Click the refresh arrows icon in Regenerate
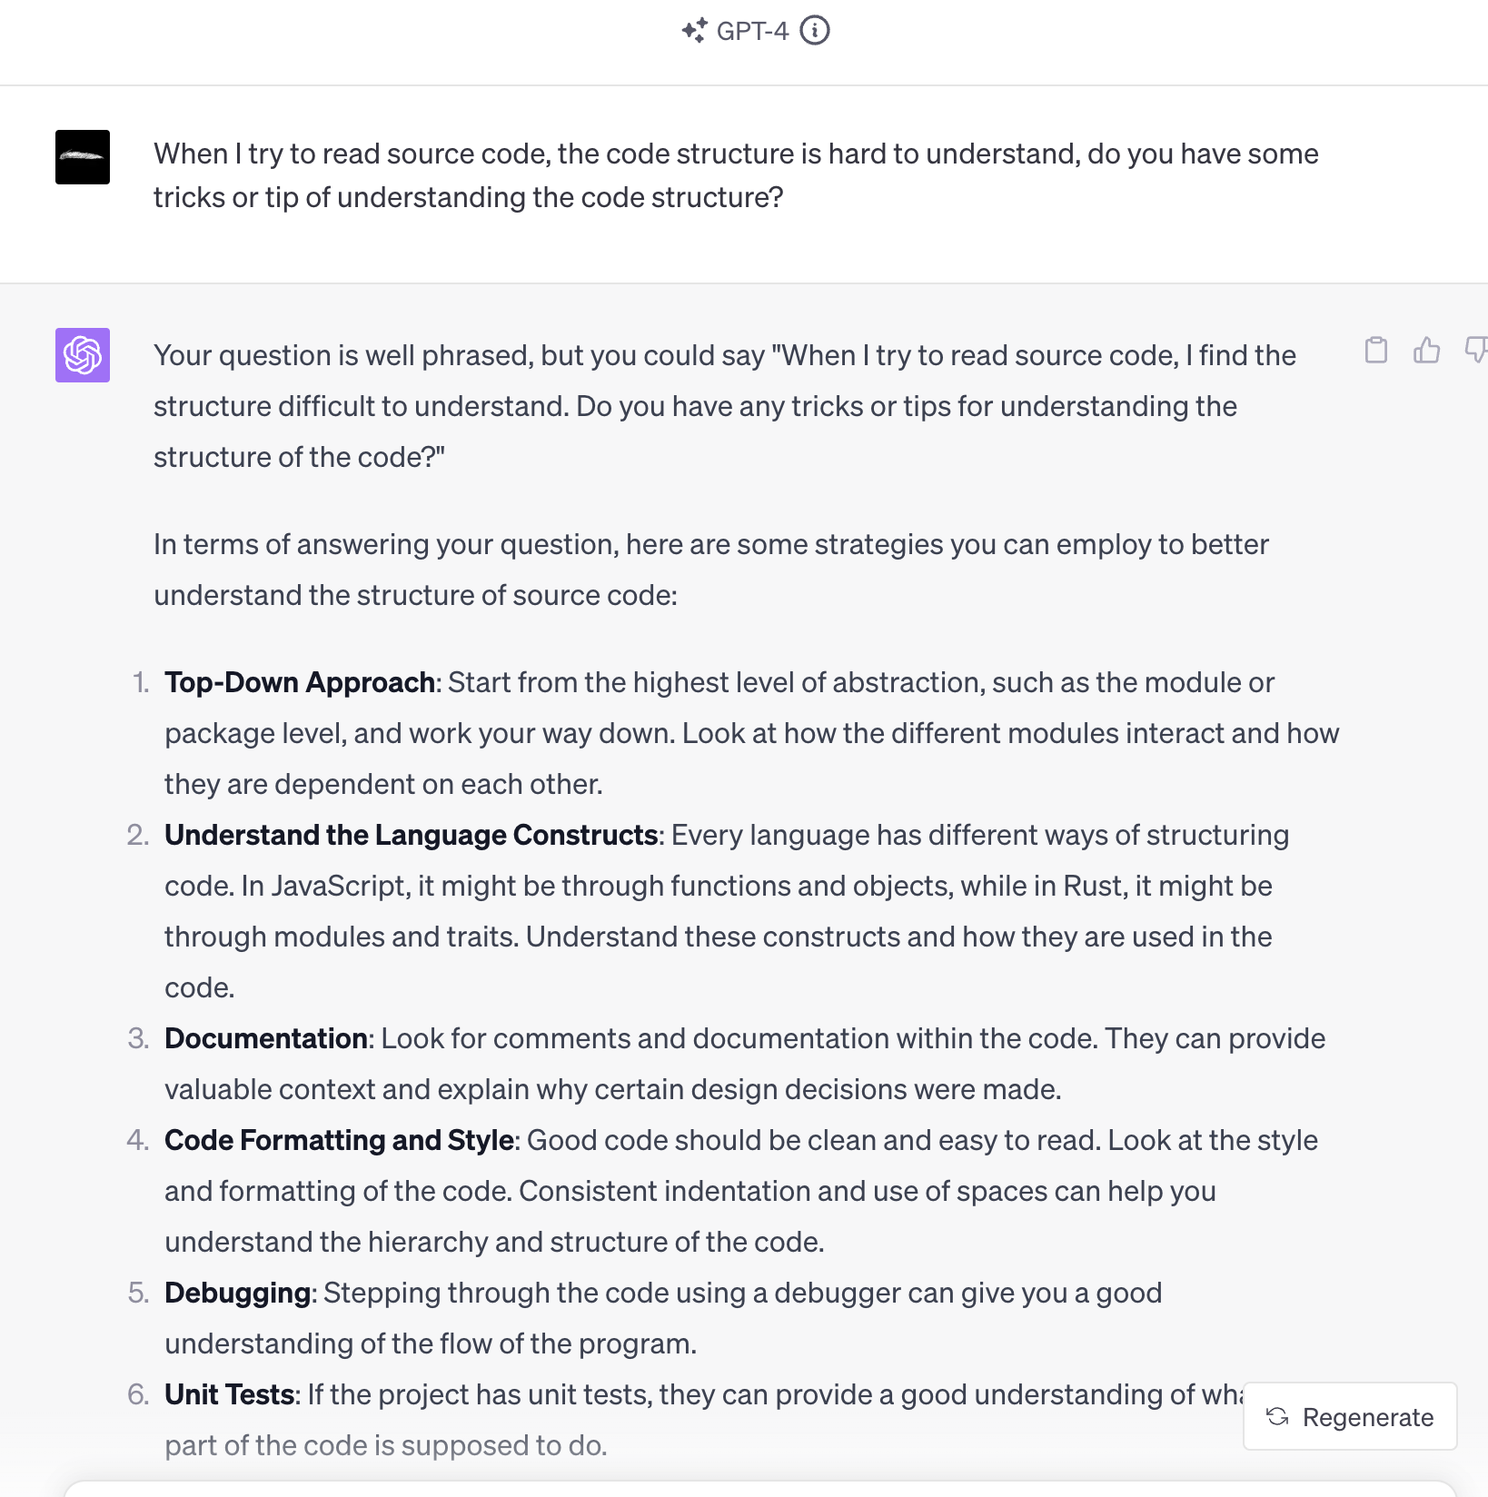This screenshot has height=1497, width=1488. point(1277,1416)
